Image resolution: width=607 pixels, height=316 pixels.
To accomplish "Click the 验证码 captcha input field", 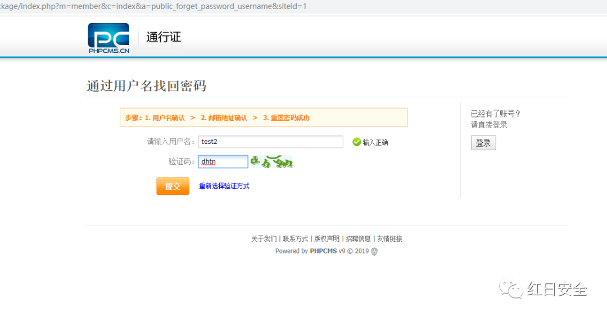I will 223,162.
